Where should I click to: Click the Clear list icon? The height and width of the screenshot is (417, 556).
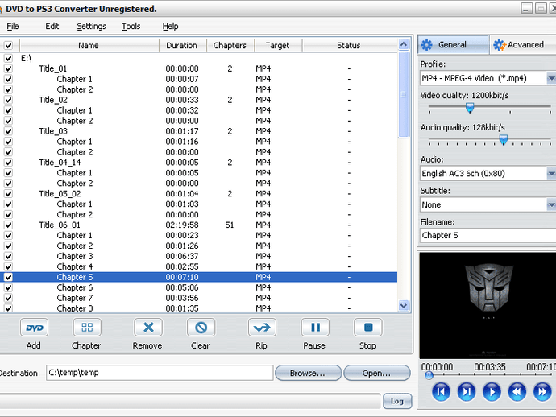[201, 328]
